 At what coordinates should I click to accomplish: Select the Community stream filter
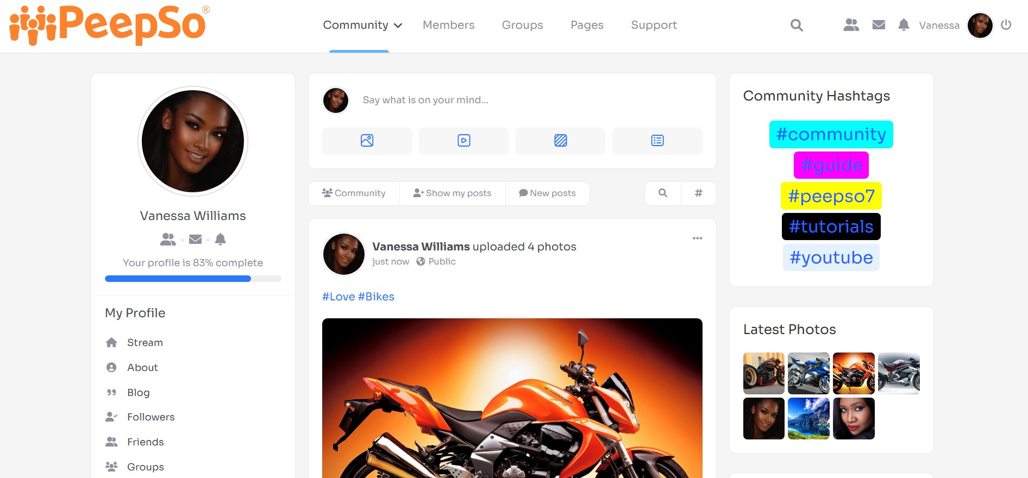(x=354, y=193)
